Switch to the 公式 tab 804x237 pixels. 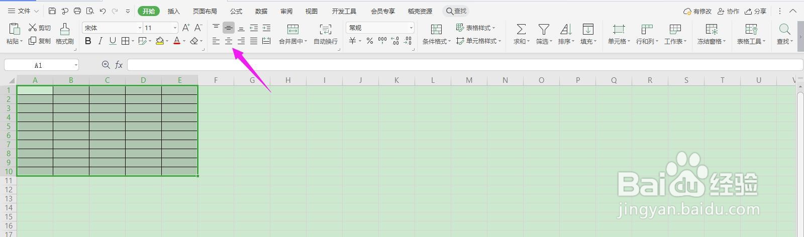236,11
